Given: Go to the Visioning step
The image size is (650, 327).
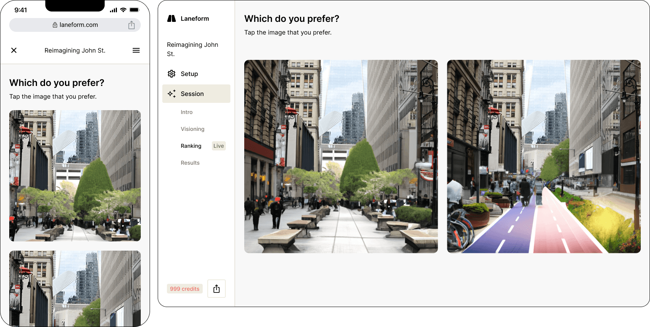Looking at the screenshot, I should (192, 129).
